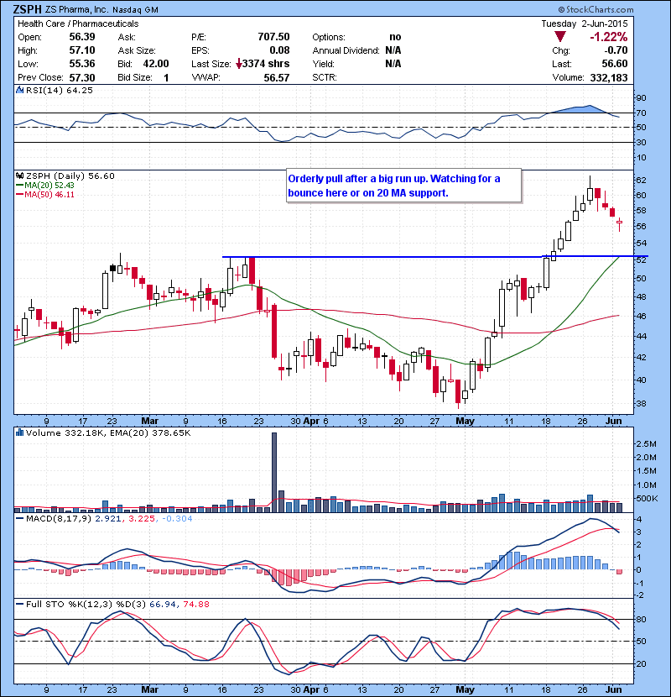
Task: Click the EPS value 0.08
Action: coord(279,50)
